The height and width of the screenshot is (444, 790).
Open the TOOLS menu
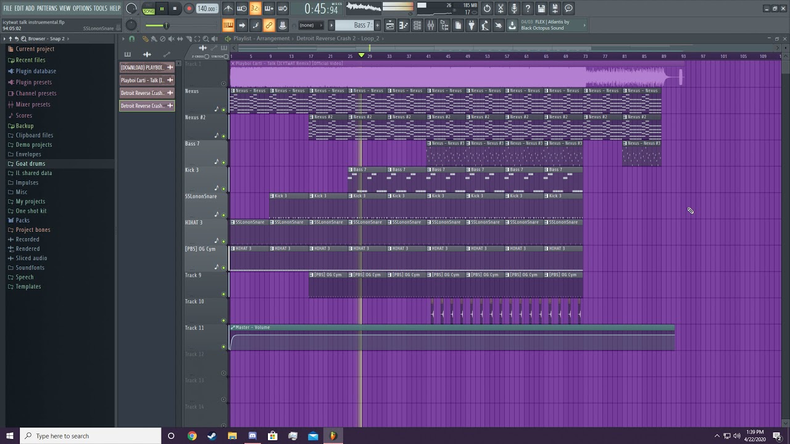pyautogui.click(x=100, y=8)
